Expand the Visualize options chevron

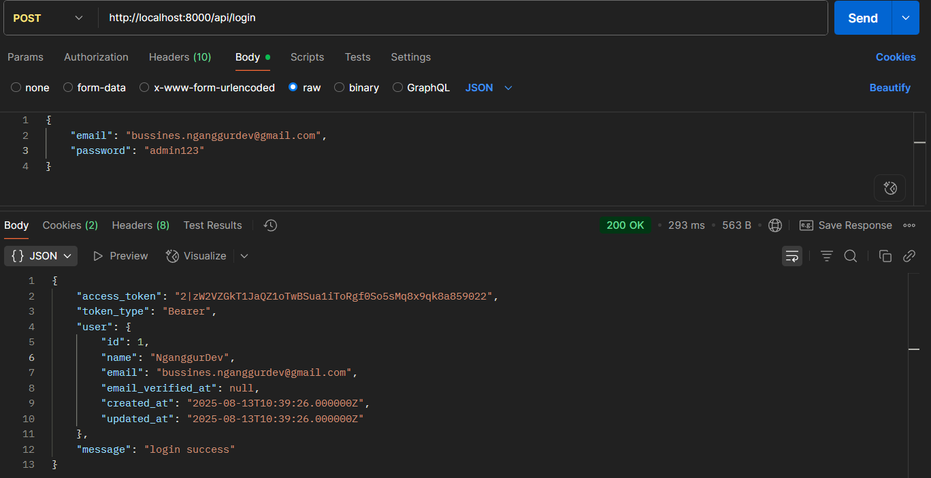[244, 256]
